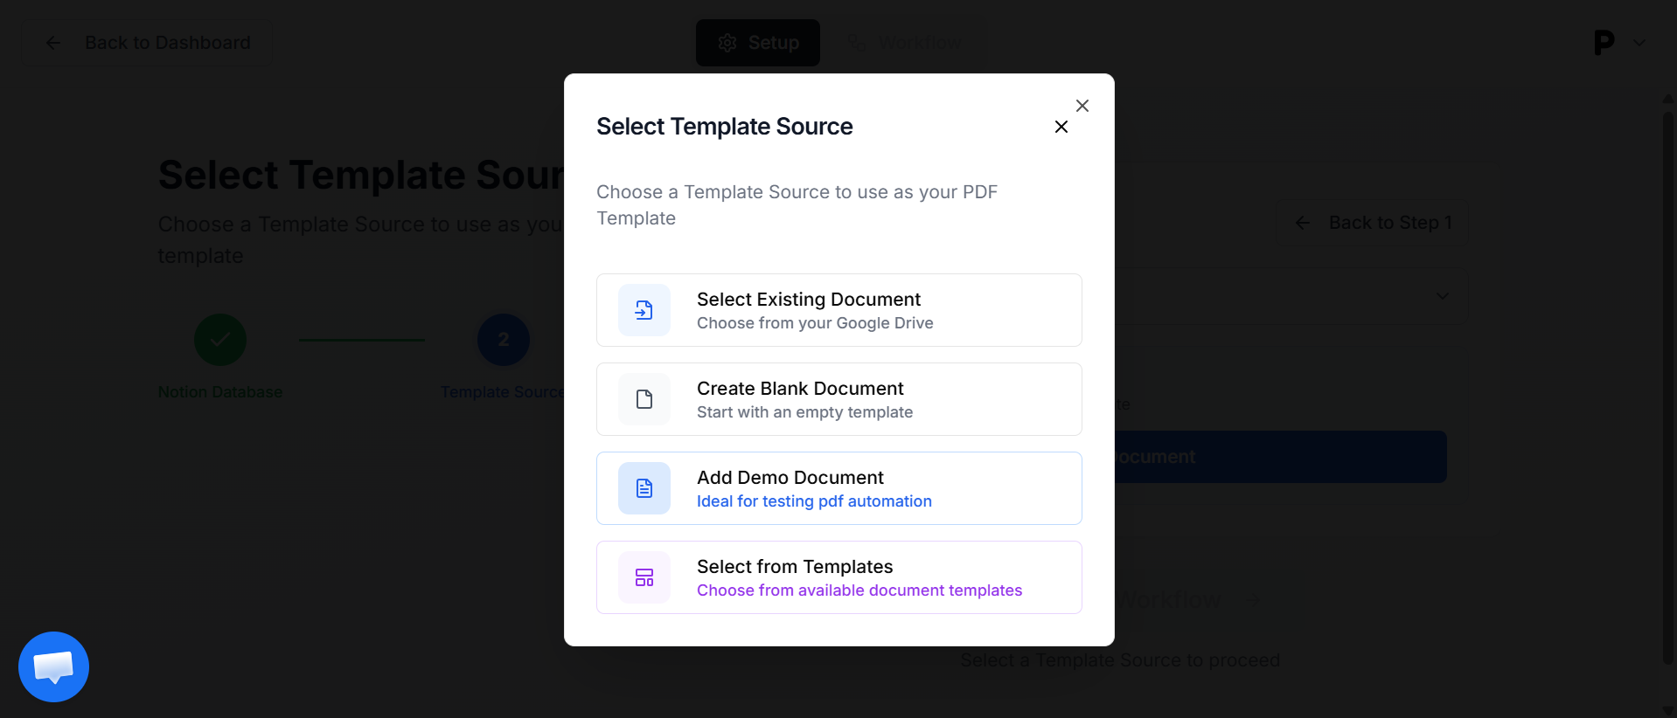Screen dimensions: 1677x718
Task: Select the Add Demo Document option
Action: 838,488
